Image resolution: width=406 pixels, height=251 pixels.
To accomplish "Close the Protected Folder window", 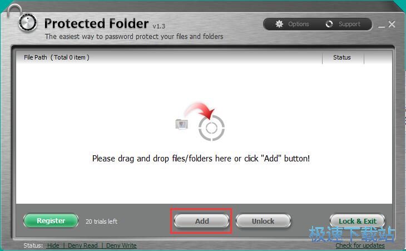I will 392,24.
